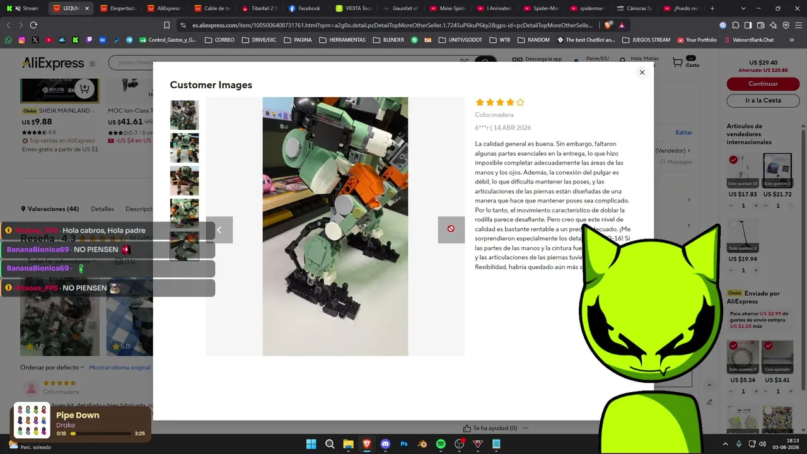Check the US $19.94 item checkbox
This screenshot has height=454, width=807.
pos(733,224)
